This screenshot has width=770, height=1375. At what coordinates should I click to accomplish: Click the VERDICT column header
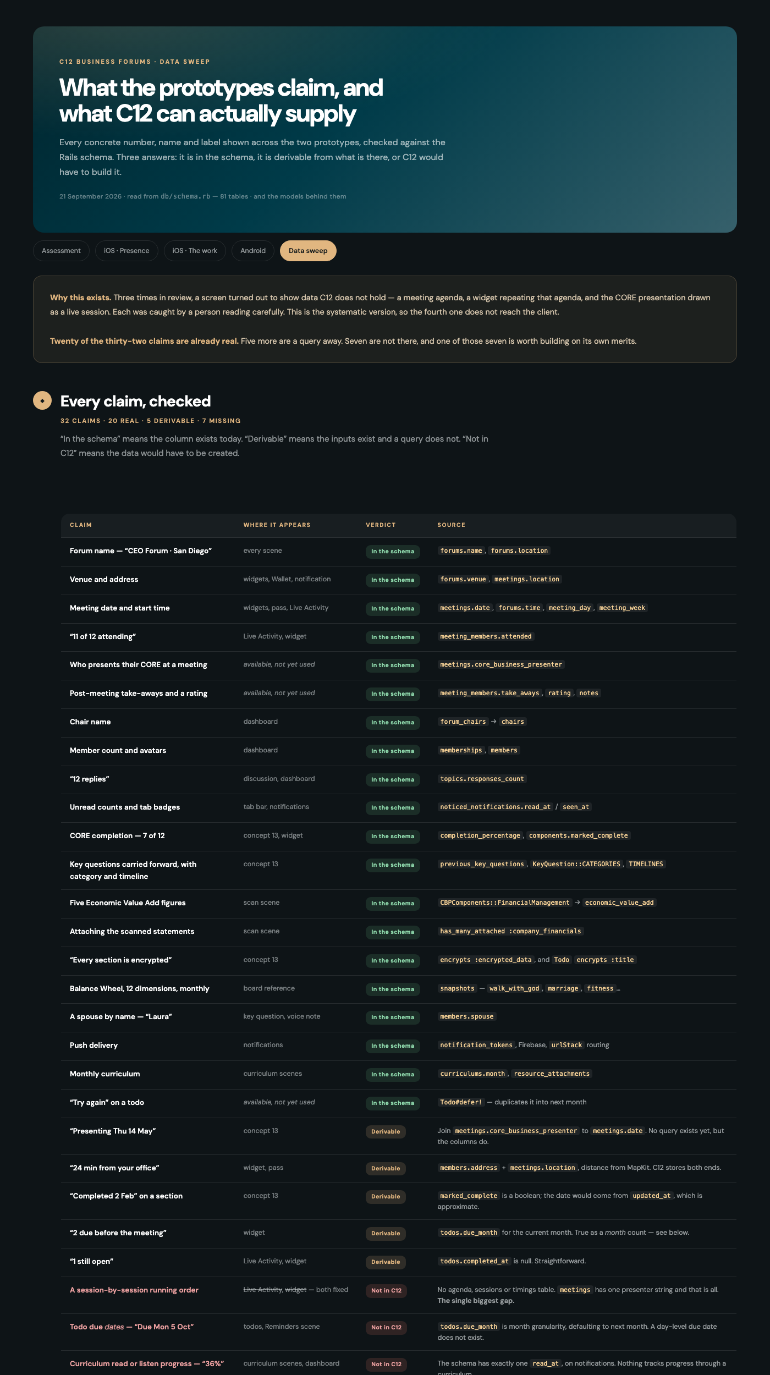coord(381,525)
